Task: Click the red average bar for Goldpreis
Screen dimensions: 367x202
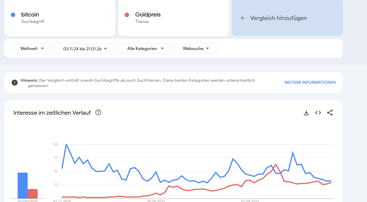Action: pos(33,194)
